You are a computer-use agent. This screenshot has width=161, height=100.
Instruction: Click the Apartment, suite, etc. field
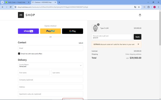tap(50, 94)
